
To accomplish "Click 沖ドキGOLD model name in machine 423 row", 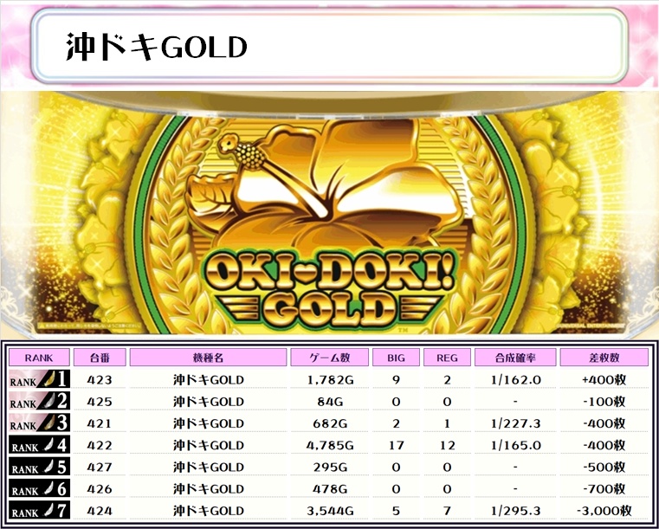I will (x=209, y=380).
